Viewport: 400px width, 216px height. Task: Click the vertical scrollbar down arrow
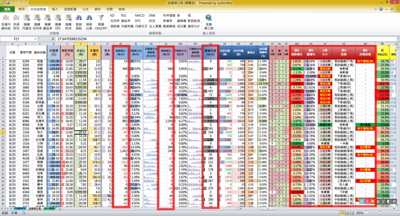pos(398,205)
